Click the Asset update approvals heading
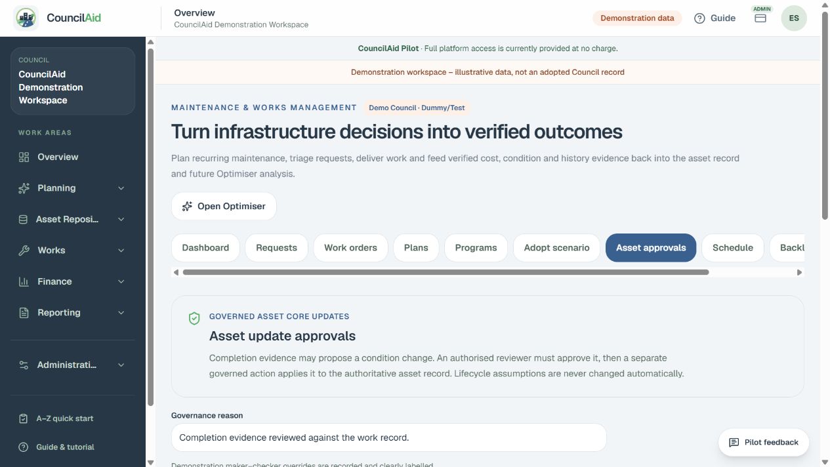The width and height of the screenshot is (830, 467). pyautogui.click(x=282, y=336)
